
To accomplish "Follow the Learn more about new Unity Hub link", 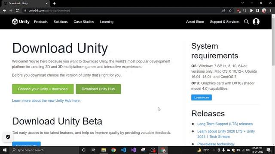I will click(46, 101).
